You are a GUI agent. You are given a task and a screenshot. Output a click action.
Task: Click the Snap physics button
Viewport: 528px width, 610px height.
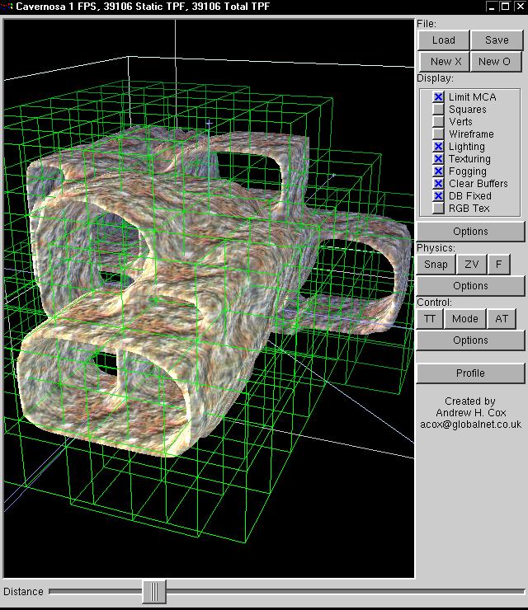click(436, 264)
